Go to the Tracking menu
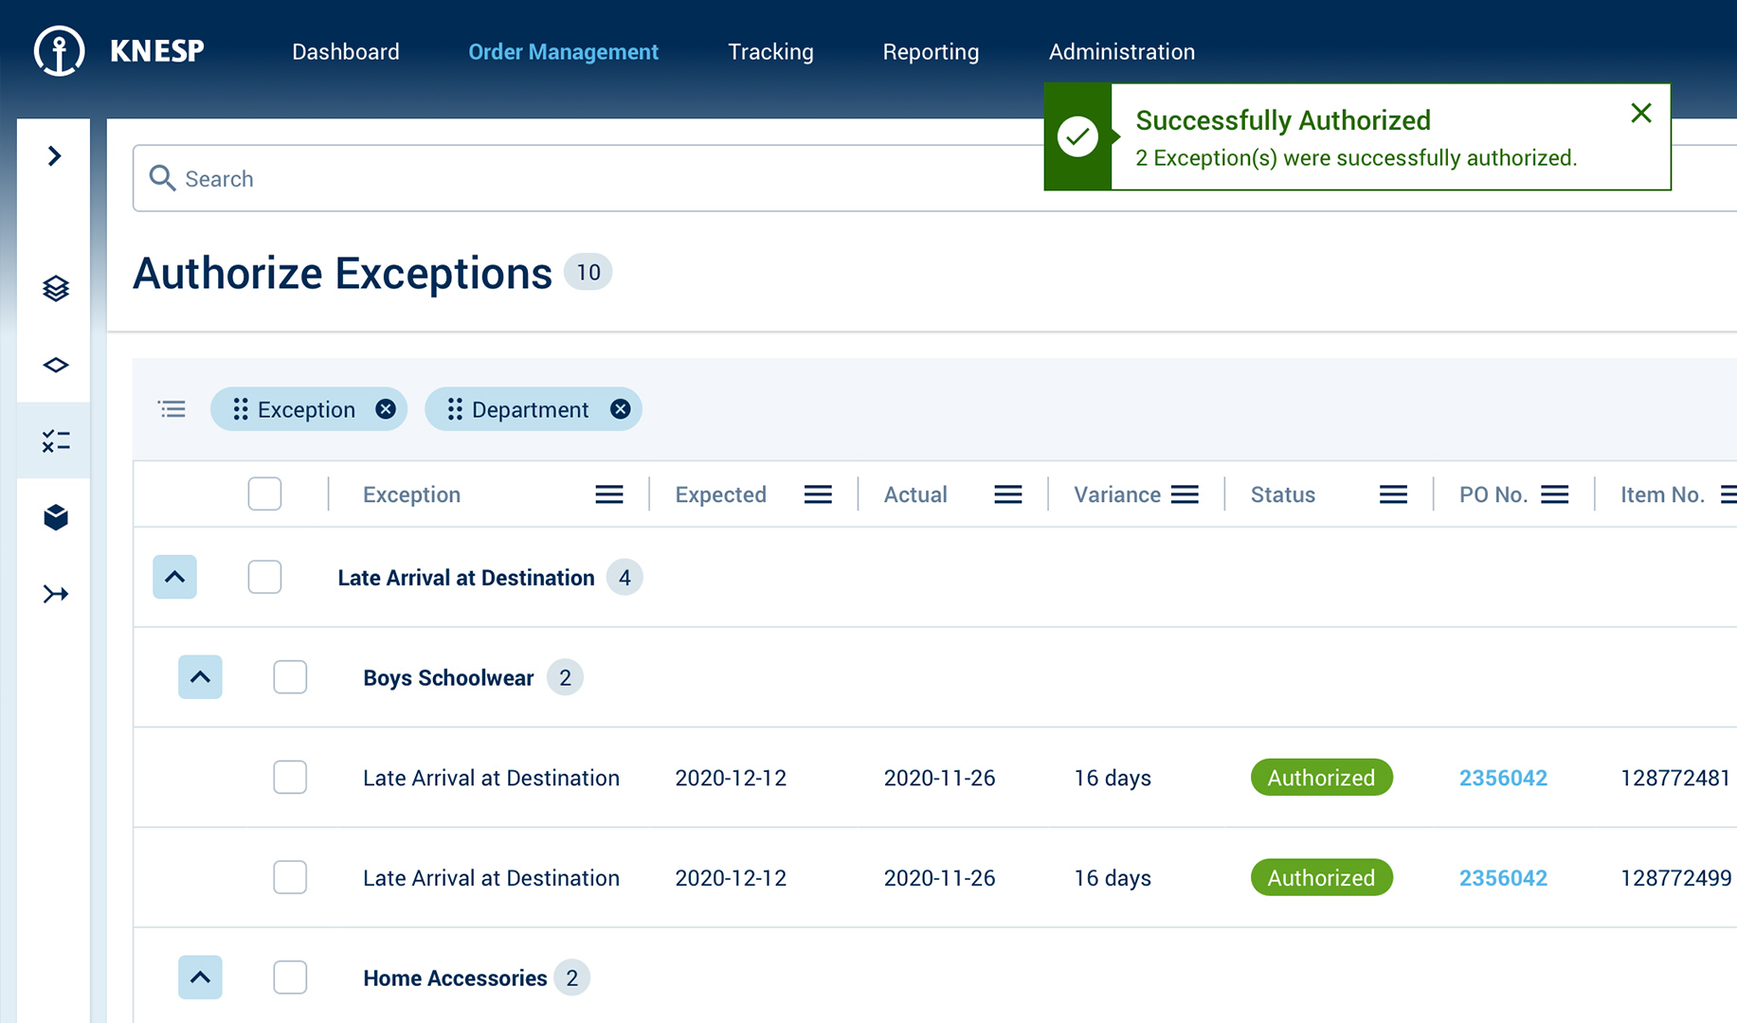This screenshot has height=1023, width=1737. click(x=769, y=52)
